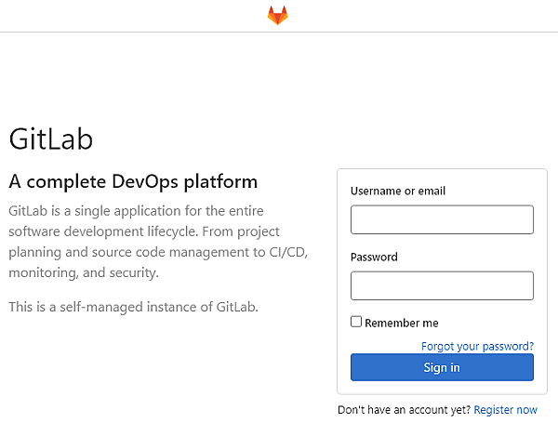The width and height of the screenshot is (558, 423).
Task: Enable the Remember me checkbox
Action: pyautogui.click(x=356, y=322)
